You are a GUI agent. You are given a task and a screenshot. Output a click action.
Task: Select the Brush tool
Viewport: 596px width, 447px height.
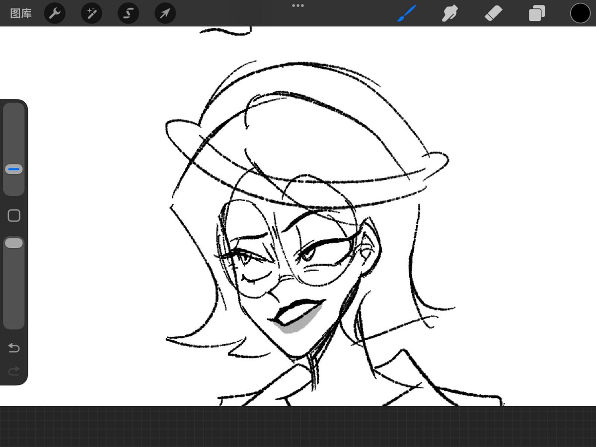[407, 13]
